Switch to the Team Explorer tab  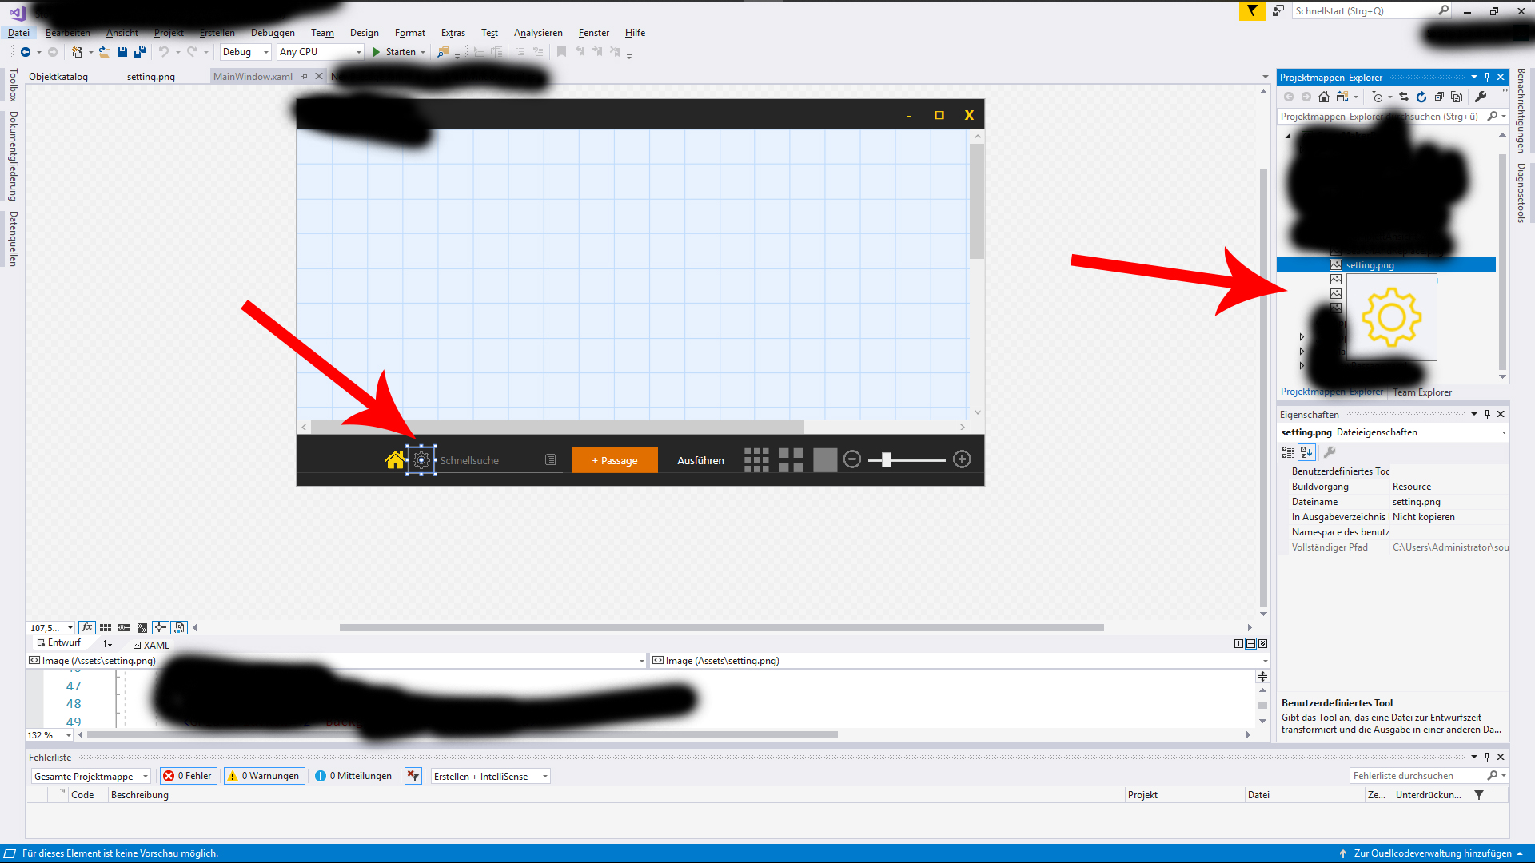(1421, 392)
